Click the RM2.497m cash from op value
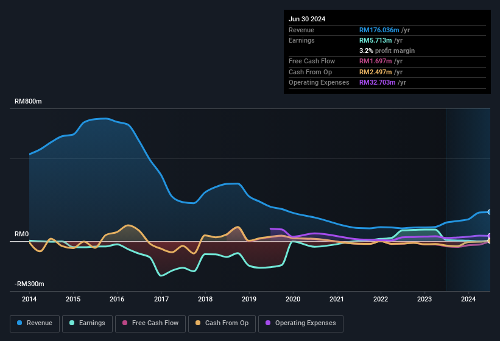The width and height of the screenshot is (500, 341). (376, 72)
